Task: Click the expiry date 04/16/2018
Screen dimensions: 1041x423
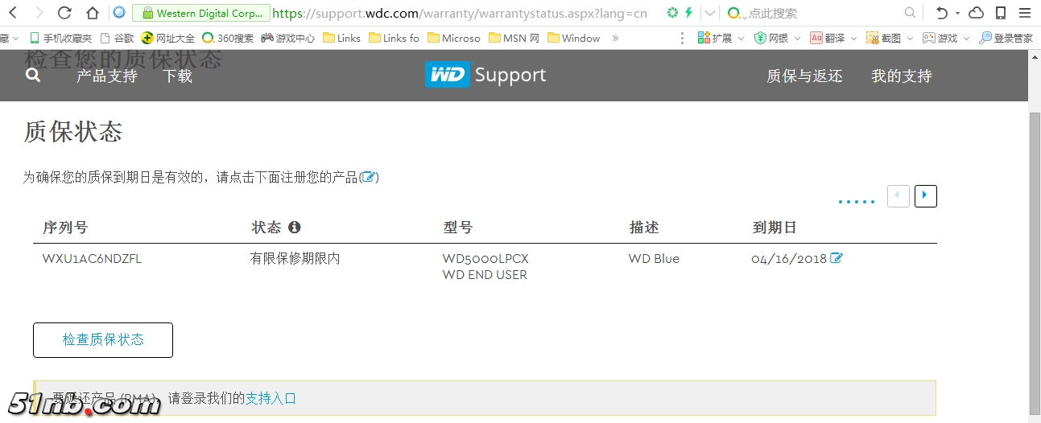Action: pos(789,259)
